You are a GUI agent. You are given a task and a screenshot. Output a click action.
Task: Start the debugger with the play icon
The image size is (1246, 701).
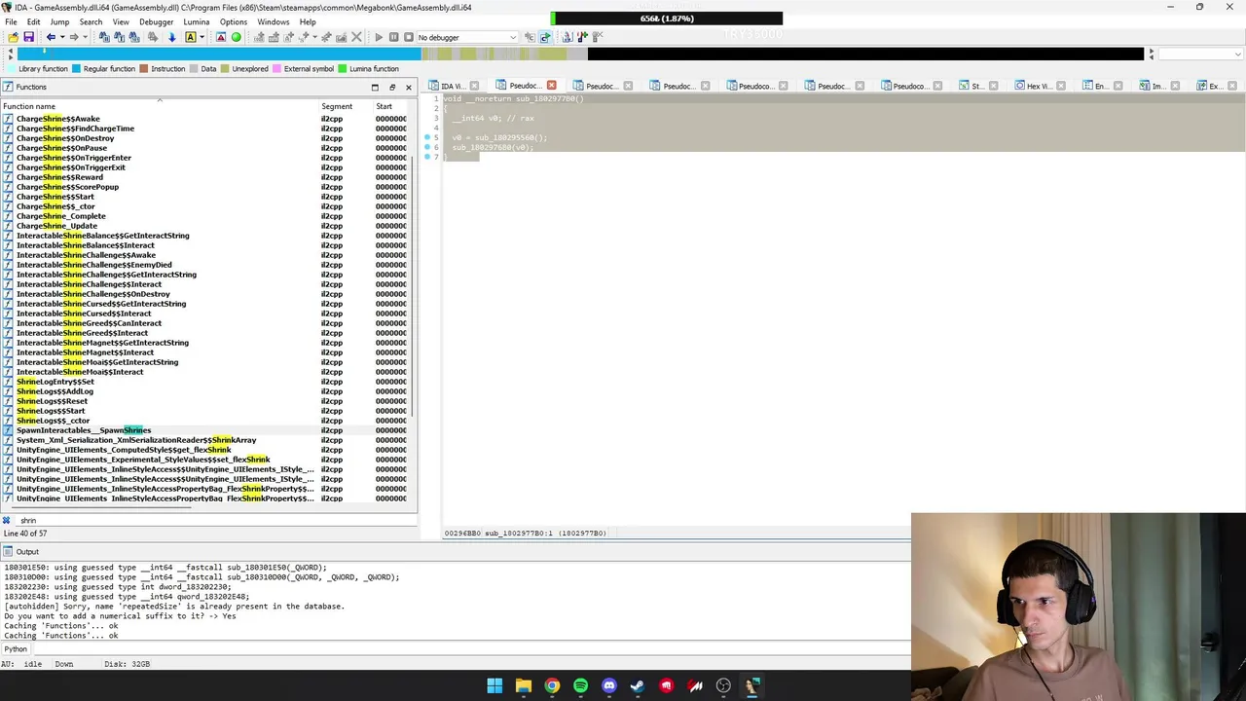pyautogui.click(x=379, y=37)
